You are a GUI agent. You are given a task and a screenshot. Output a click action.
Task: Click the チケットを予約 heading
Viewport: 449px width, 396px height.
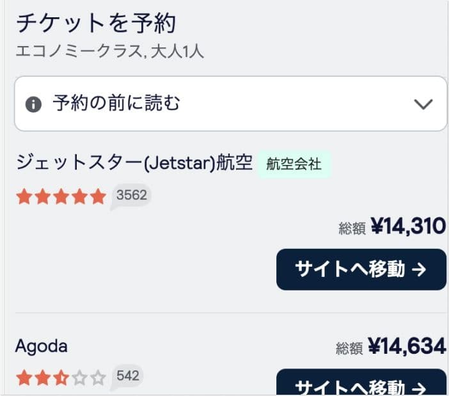[x=95, y=24]
